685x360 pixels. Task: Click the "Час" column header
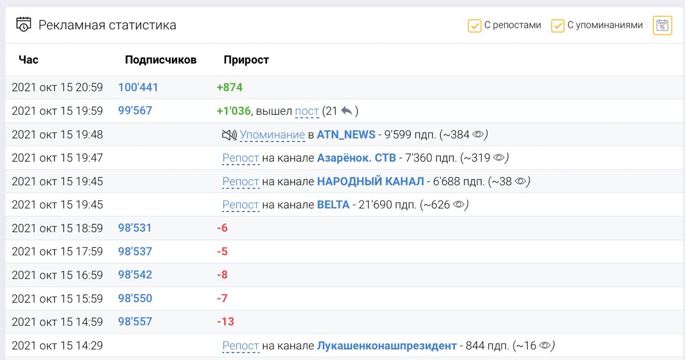point(28,60)
